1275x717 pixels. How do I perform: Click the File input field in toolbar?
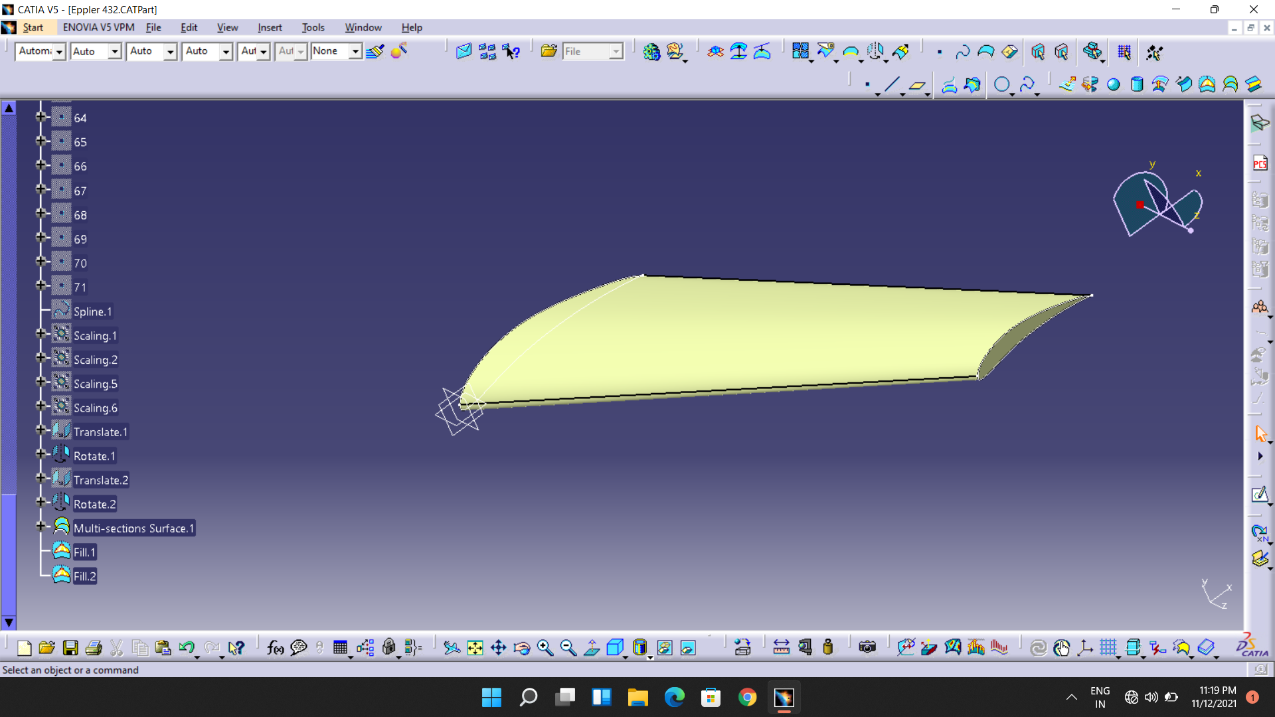pos(587,51)
